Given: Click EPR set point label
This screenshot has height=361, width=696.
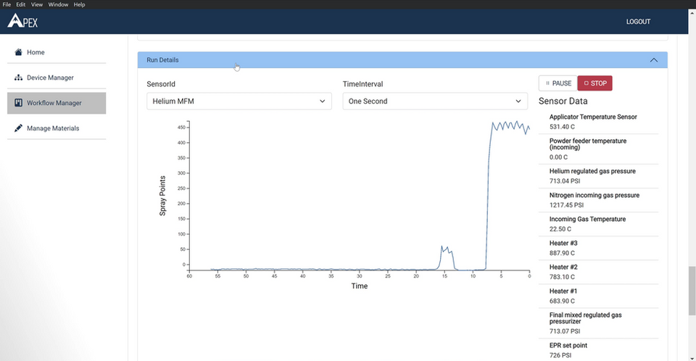Looking at the screenshot, I should (568, 345).
